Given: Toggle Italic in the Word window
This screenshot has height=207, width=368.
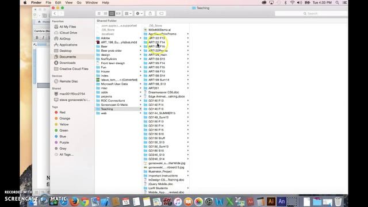Looking at the screenshot, I should pos(43,37).
